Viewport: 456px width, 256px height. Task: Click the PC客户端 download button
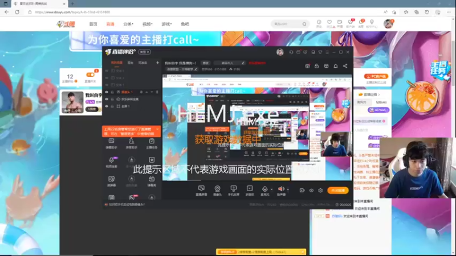(376, 76)
